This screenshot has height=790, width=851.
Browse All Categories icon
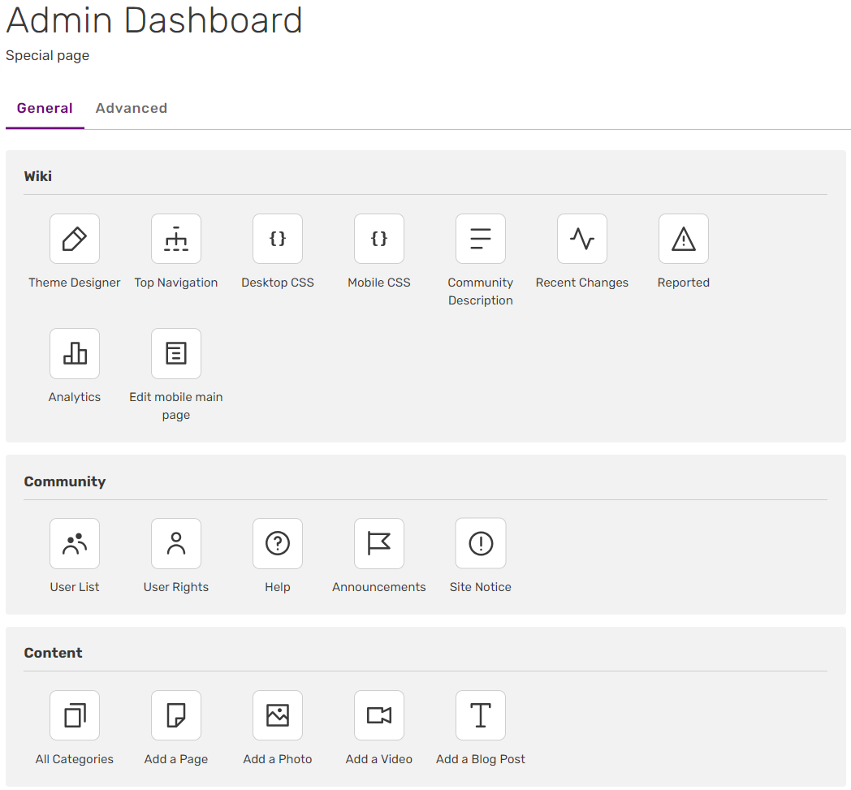click(75, 715)
